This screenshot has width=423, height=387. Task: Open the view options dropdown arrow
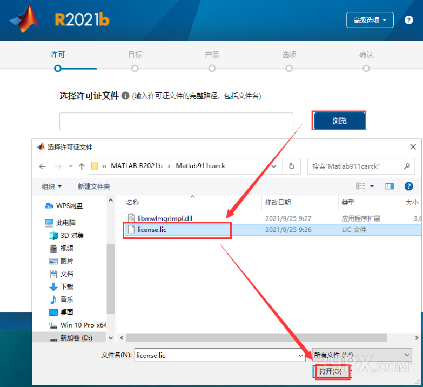click(372, 186)
